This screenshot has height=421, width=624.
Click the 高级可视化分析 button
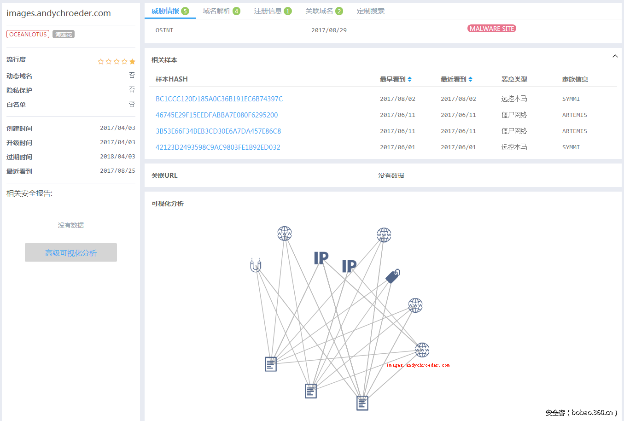[x=71, y=253]
